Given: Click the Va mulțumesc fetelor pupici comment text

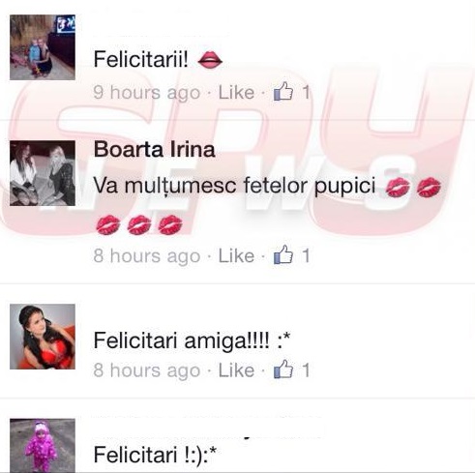Looking at the screenshot, I should (x=234, y=186).
